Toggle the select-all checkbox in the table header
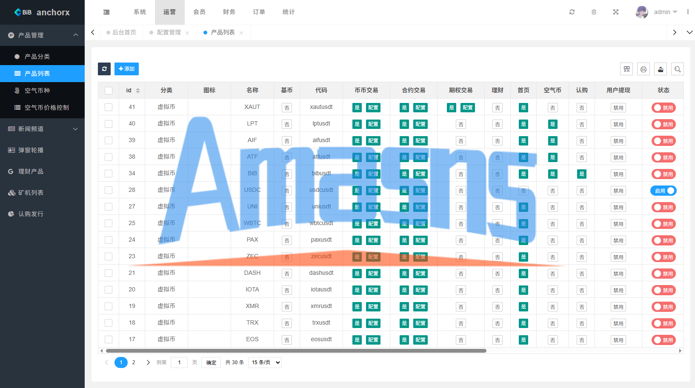Screen dimensions: 695x388 [109, 91]
